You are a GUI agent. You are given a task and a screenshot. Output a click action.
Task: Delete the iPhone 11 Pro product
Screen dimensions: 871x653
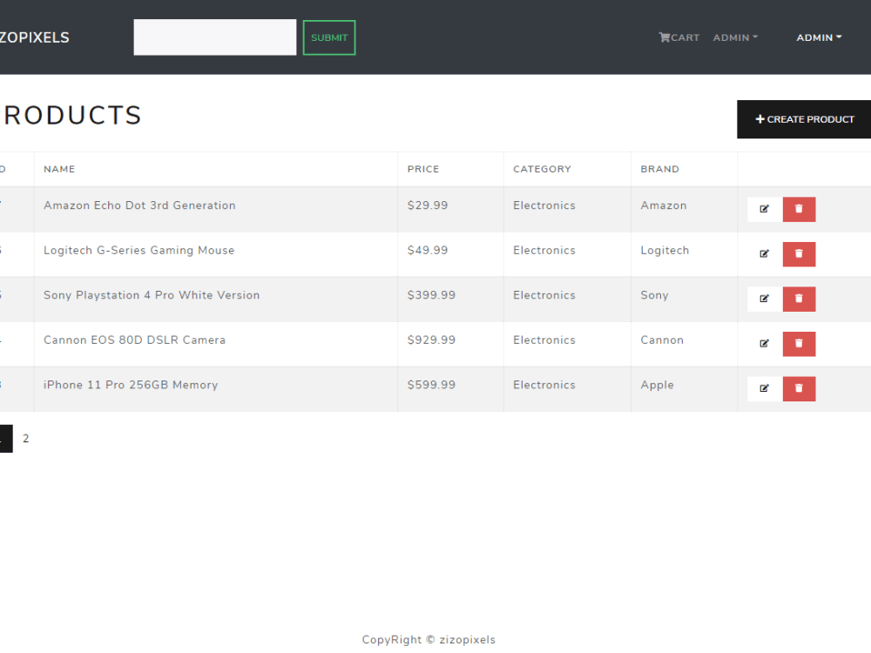tap(799, 388)
